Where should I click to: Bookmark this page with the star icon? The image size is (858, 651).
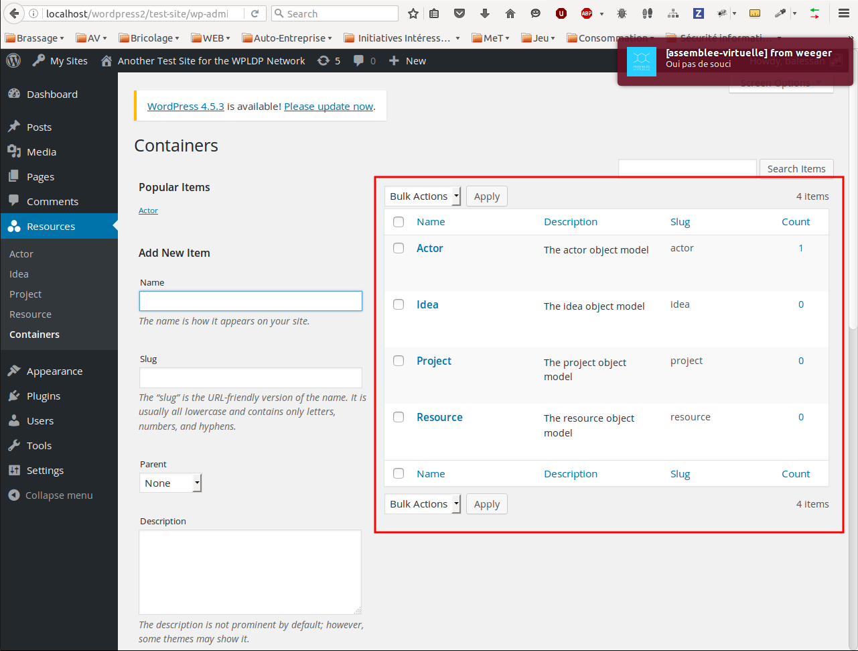tap(413, 13)
